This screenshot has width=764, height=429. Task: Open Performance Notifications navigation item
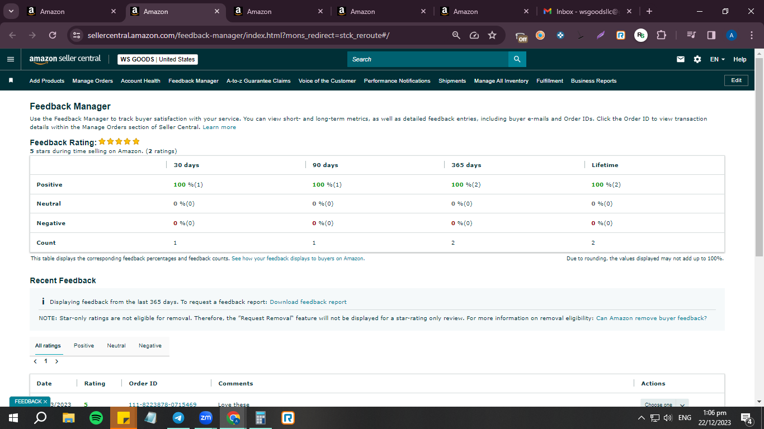click(397, 81)
